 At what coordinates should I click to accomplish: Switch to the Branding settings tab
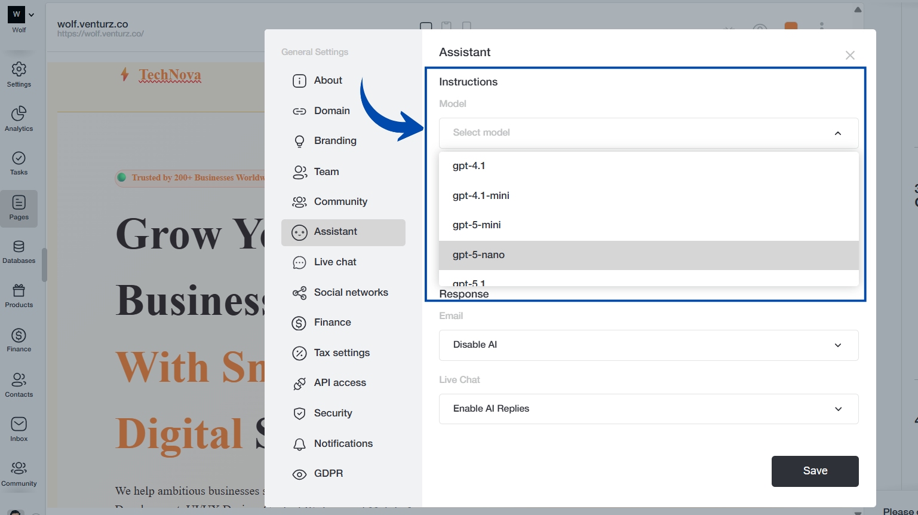pos(336,140)
